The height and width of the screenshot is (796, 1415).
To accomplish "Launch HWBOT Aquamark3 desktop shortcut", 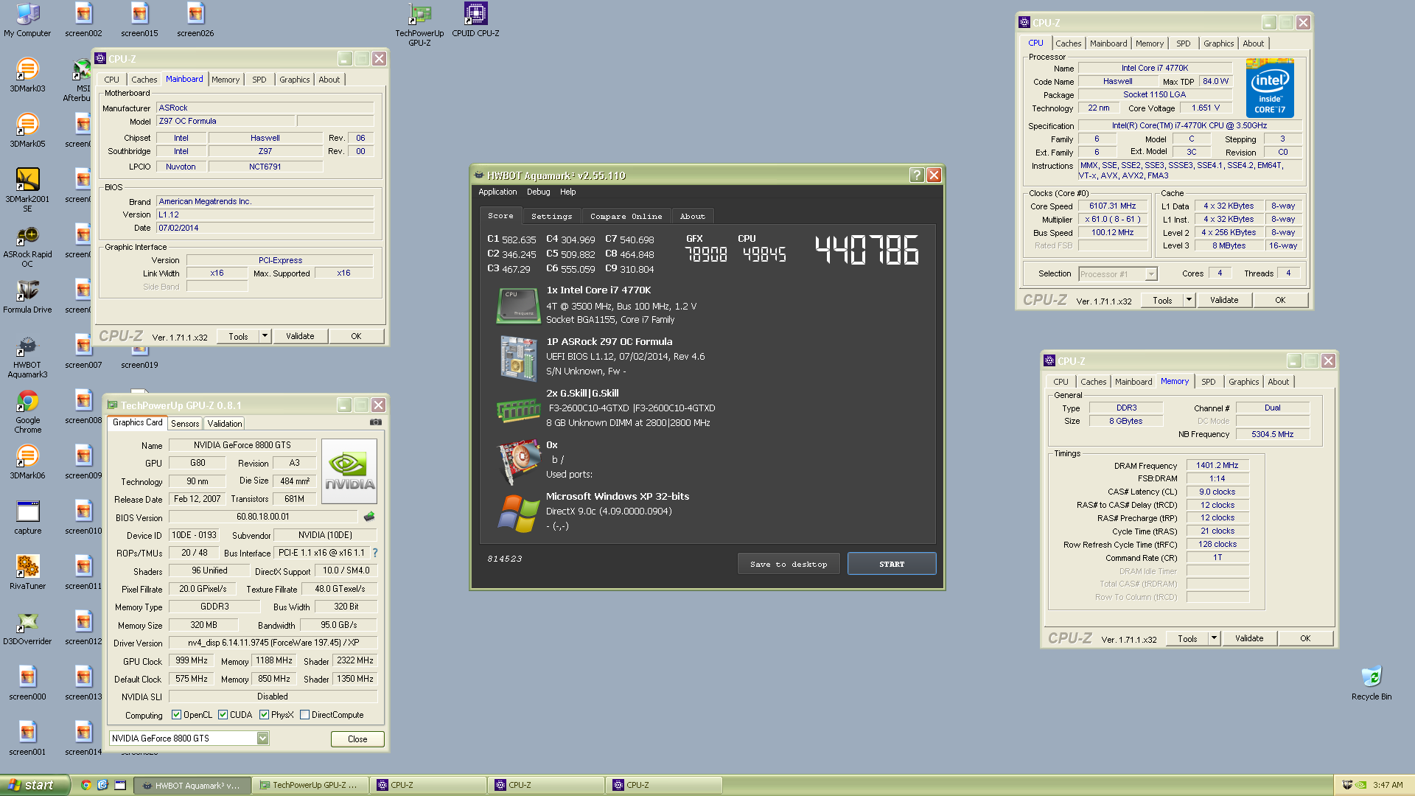I will click(27, 355).
